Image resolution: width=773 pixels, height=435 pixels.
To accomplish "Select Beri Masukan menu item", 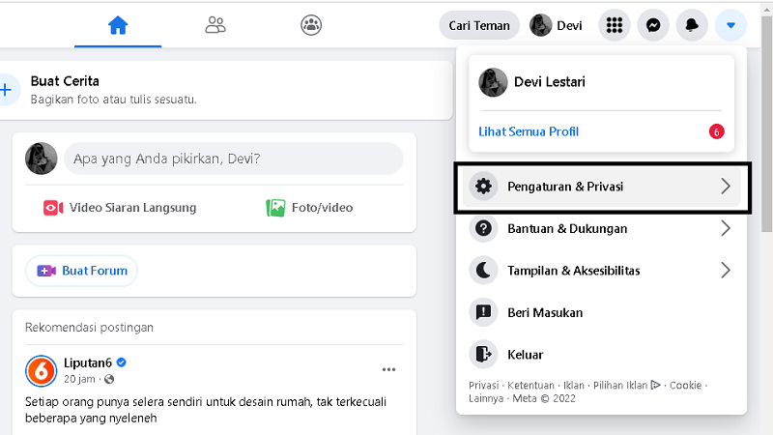I will (544, 312).
